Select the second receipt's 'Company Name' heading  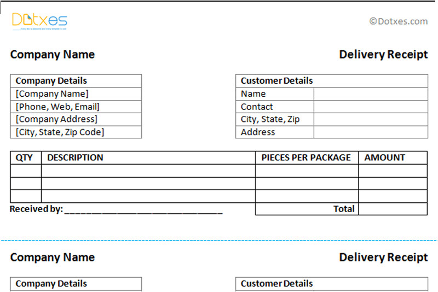click(x=53, y=257)
